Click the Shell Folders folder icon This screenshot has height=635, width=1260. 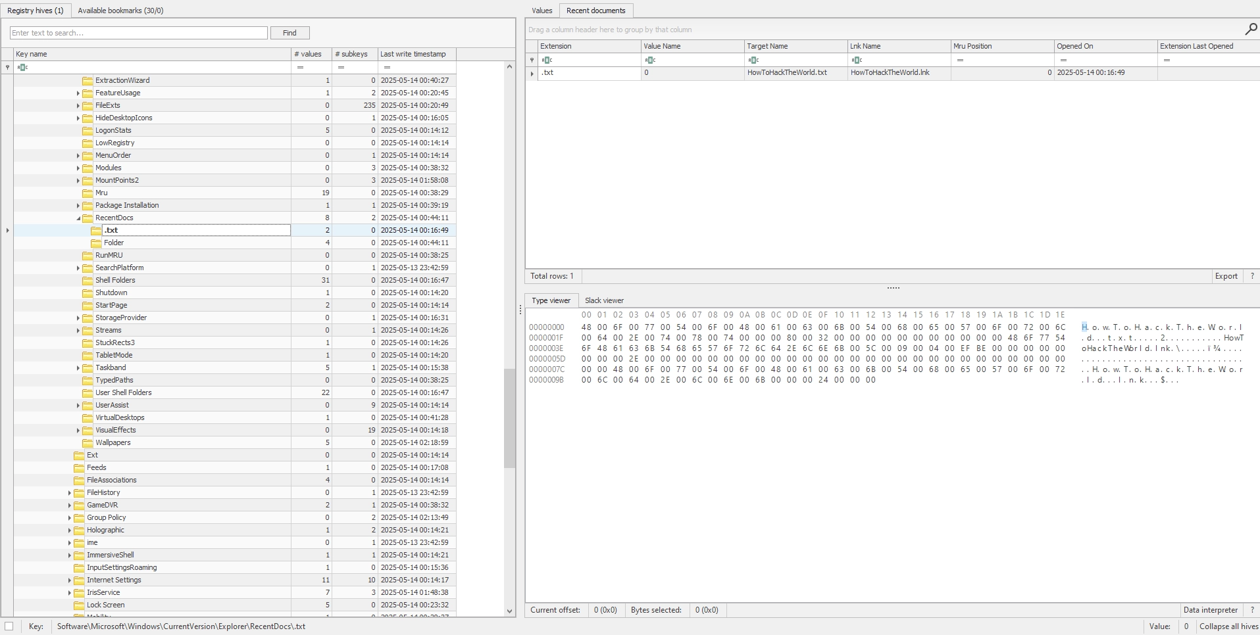88,280
